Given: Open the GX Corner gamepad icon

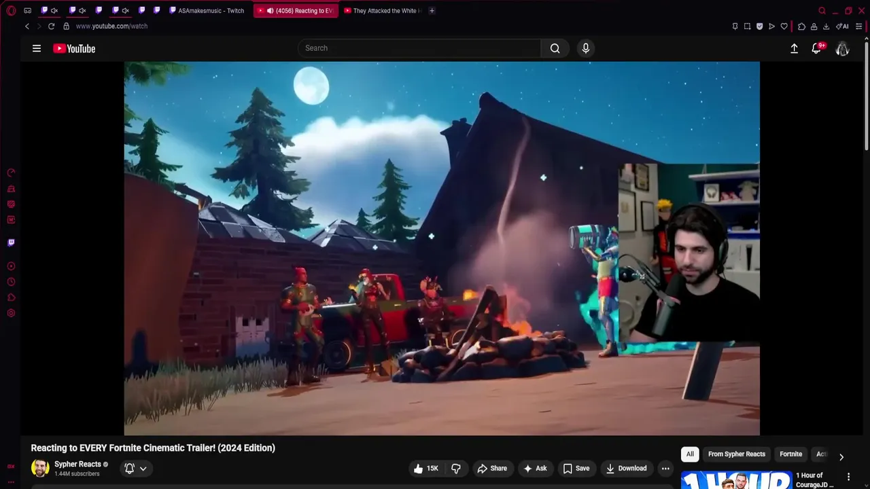Looking at the screenshot, I should [27, 11].
